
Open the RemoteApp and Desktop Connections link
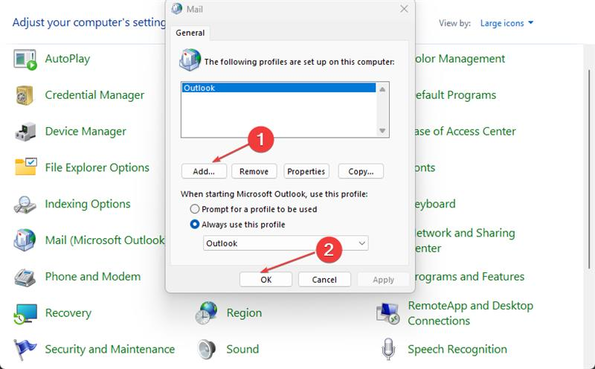[x=471, y=313]
